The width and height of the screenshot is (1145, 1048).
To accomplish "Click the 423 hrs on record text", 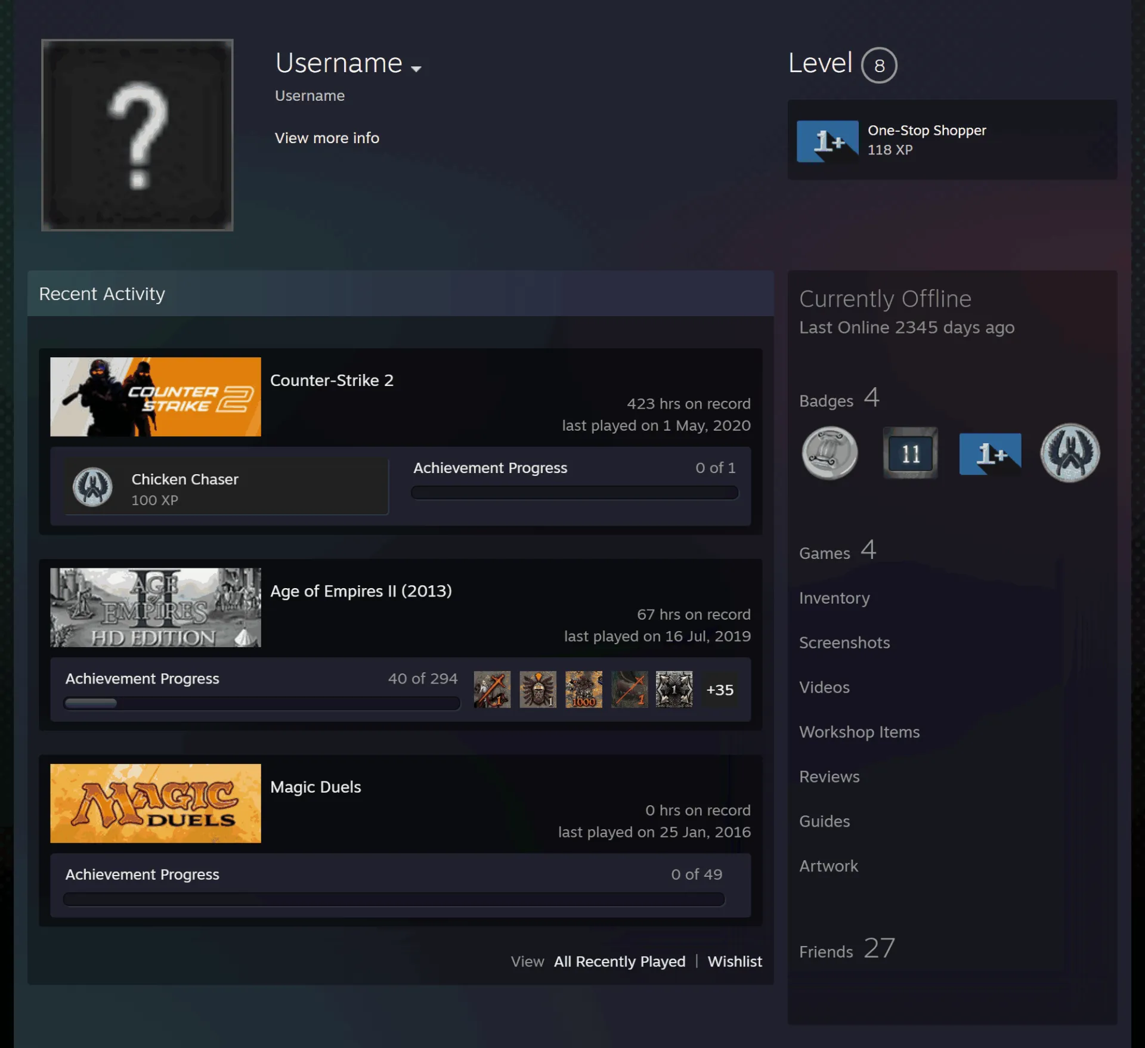I will tap(688, 404).
